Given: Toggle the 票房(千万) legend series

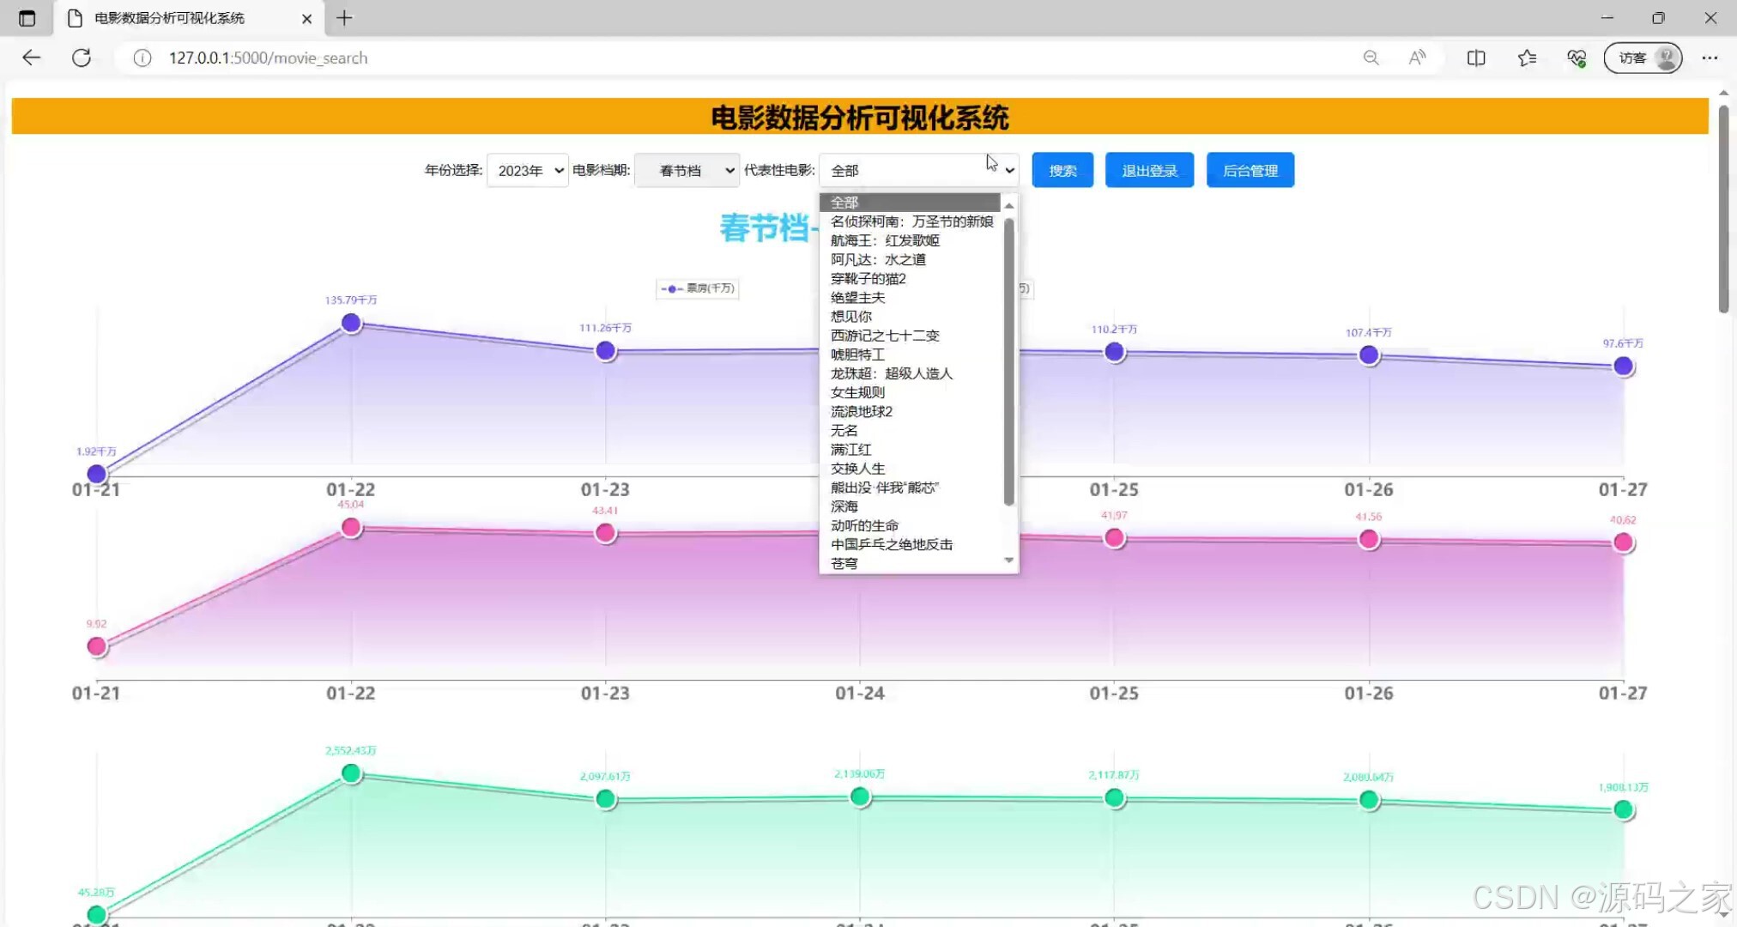Looking at the screenshot, I should pos(697,288).
